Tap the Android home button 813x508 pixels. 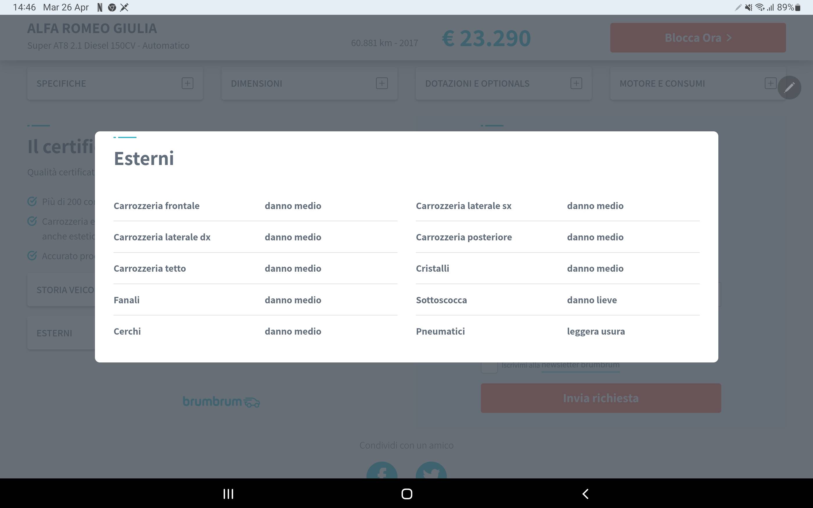click(407, 494)
